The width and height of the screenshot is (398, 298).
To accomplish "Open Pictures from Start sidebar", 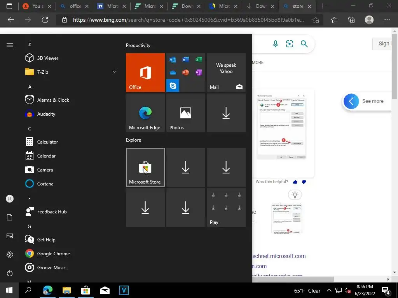I will [10, 236].
